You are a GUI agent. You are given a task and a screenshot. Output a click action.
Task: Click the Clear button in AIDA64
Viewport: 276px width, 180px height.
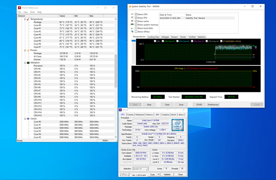coord(167,105)
